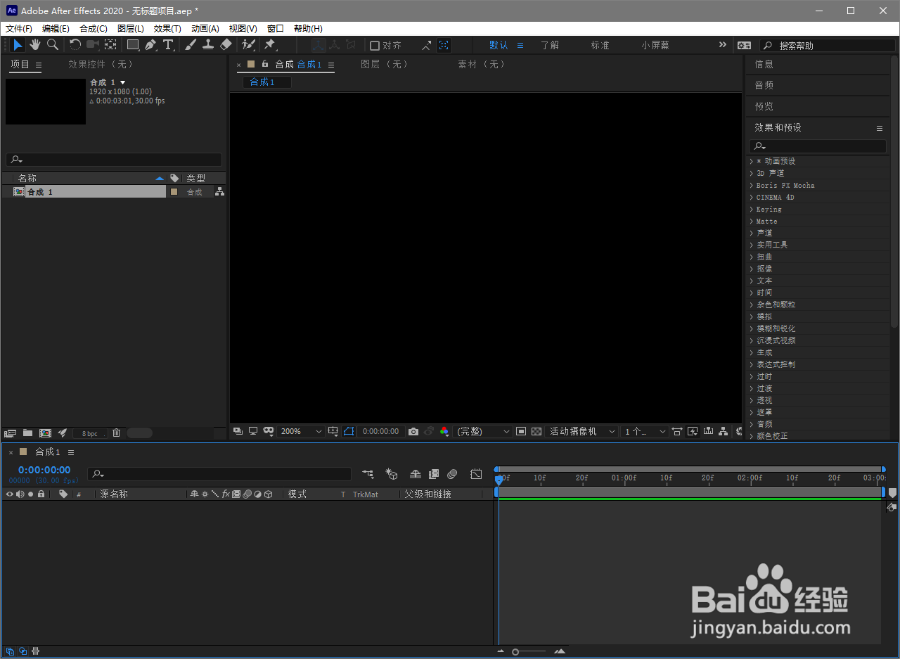Open the grid and guide options icon
900x659 pixels.
(333, 432)
